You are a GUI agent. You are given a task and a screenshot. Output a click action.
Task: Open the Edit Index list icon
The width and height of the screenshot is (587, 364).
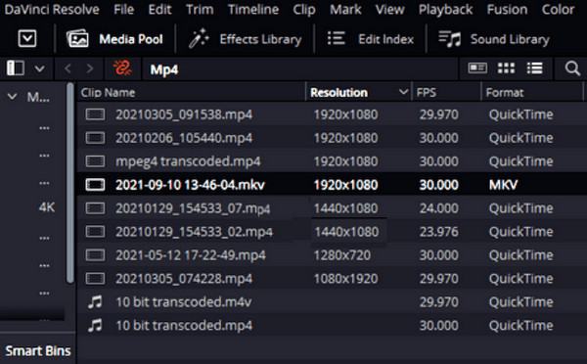[336, 38]
